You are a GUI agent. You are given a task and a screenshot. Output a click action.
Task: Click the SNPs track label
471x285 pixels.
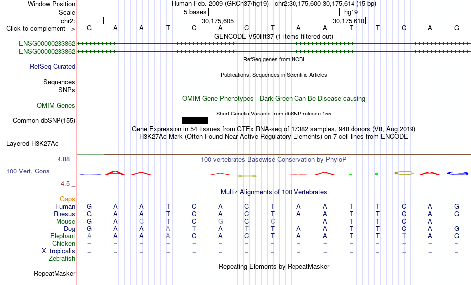[x=67, y=90]
